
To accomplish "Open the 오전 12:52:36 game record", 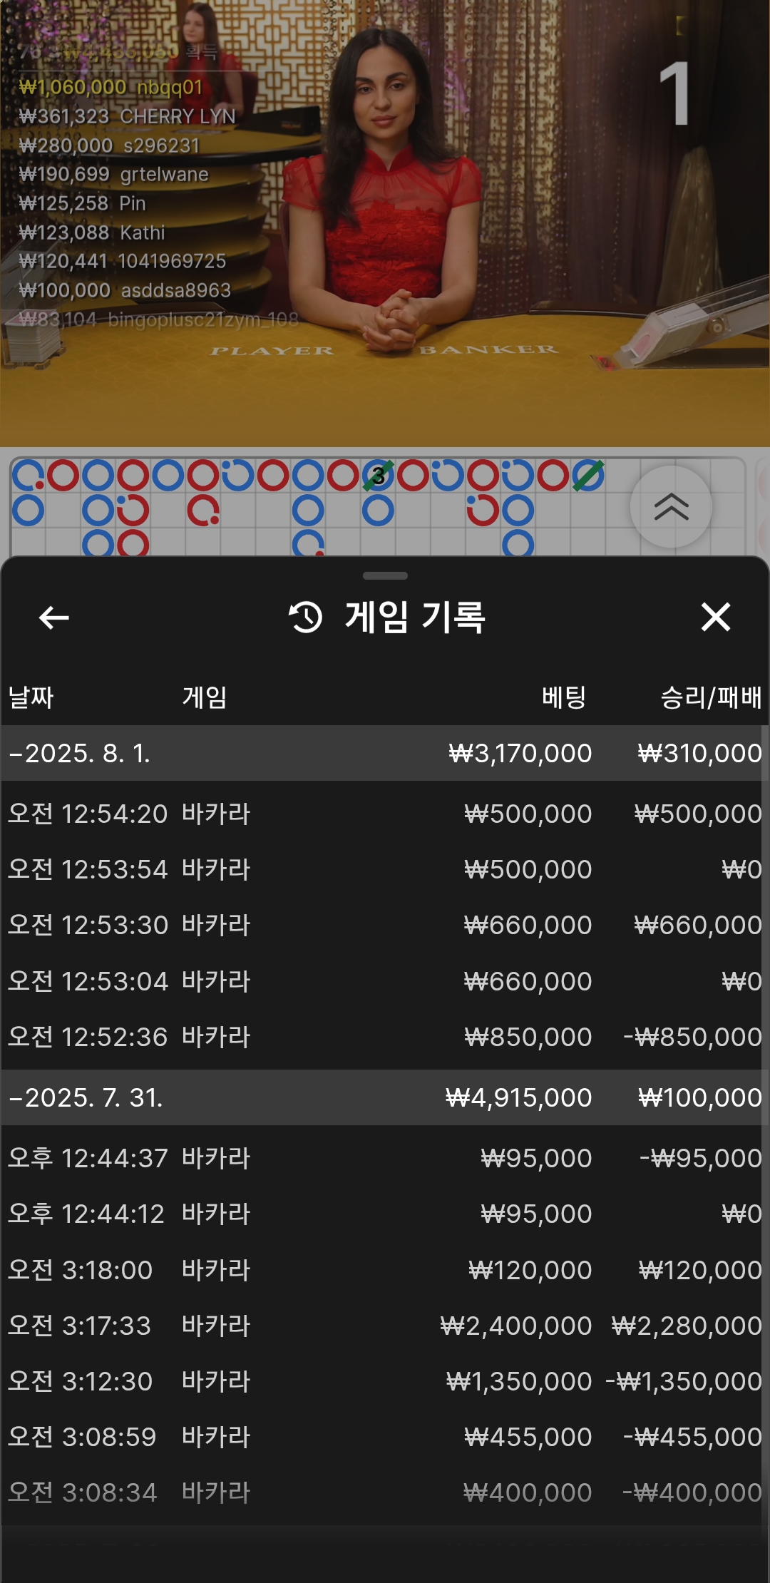I will coord(385,1037).
